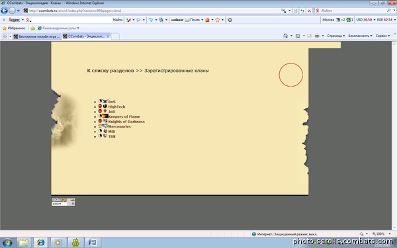397x248 pixels.
Task: Click the Windows Start orb
Action: coord(7,243)
